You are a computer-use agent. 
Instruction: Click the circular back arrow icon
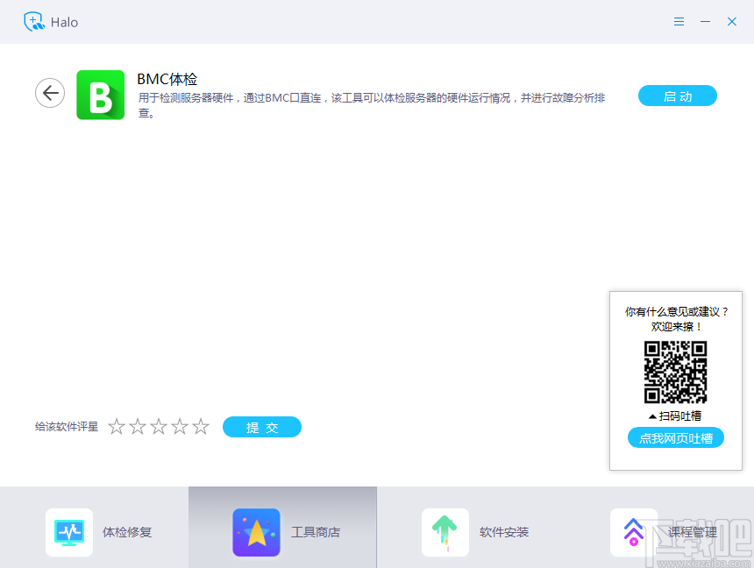pyautogui.click(x=50, y=92)
